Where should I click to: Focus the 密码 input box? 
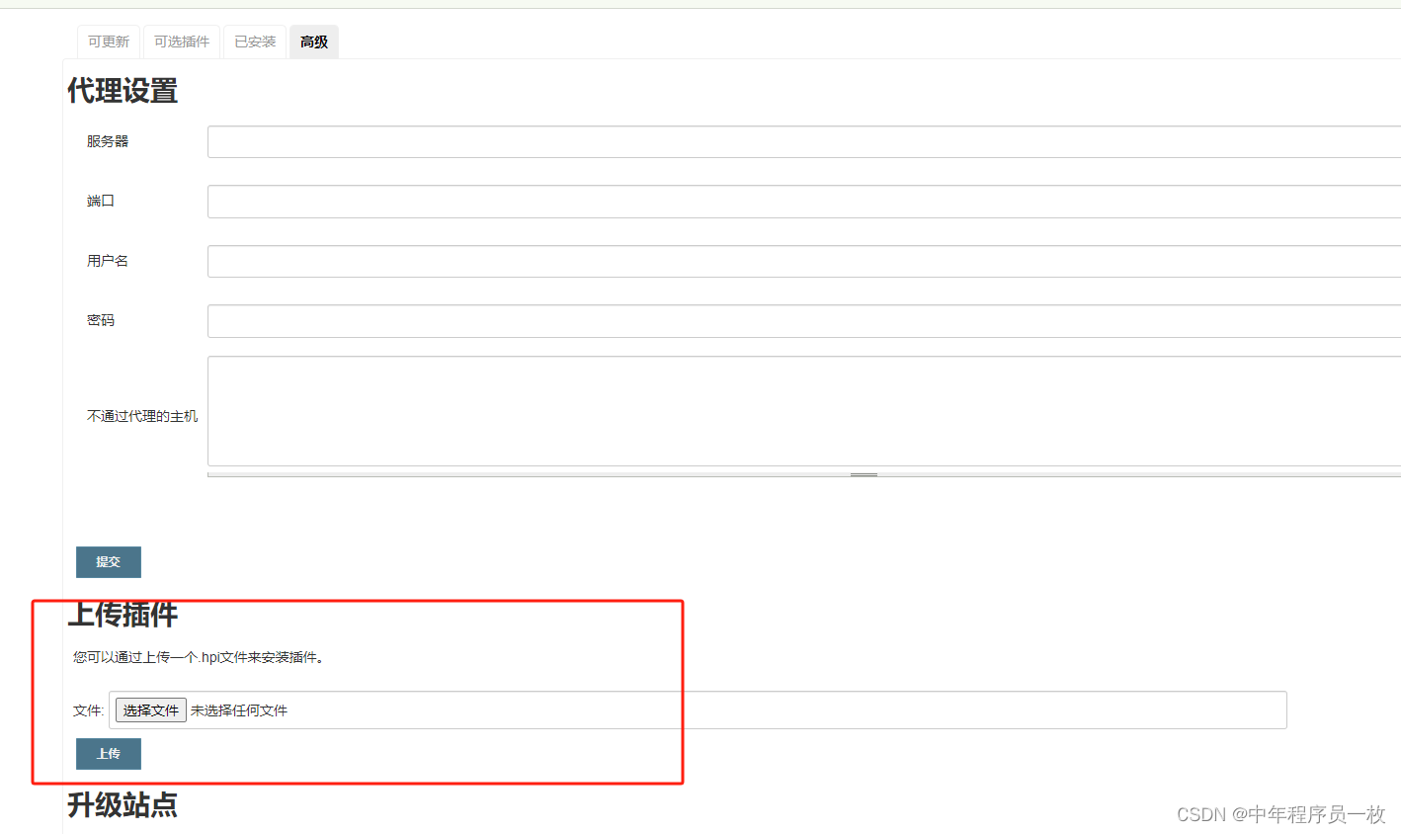[x=803, y=321]
